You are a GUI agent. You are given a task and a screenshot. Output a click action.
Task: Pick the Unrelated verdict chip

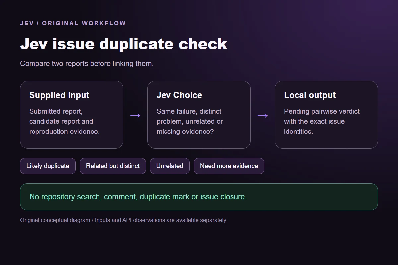click(170, 166)
